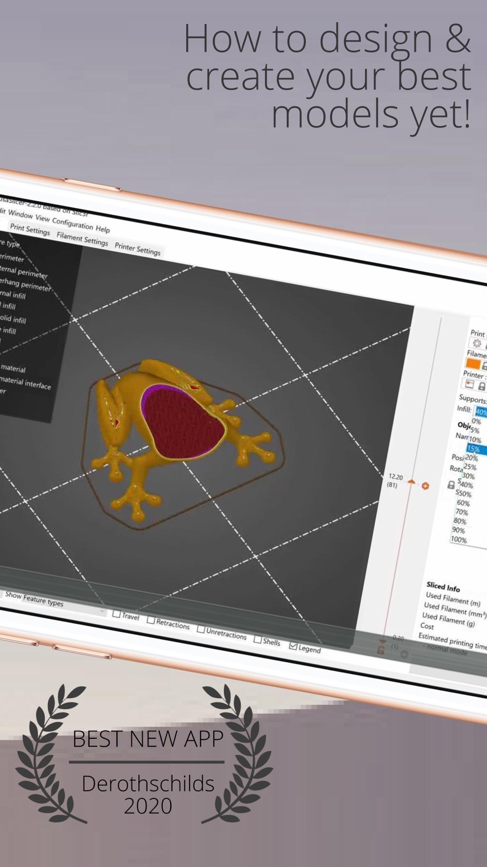Choose 0% in infill list
Viewport: 487px width, 867px height.
476,421
